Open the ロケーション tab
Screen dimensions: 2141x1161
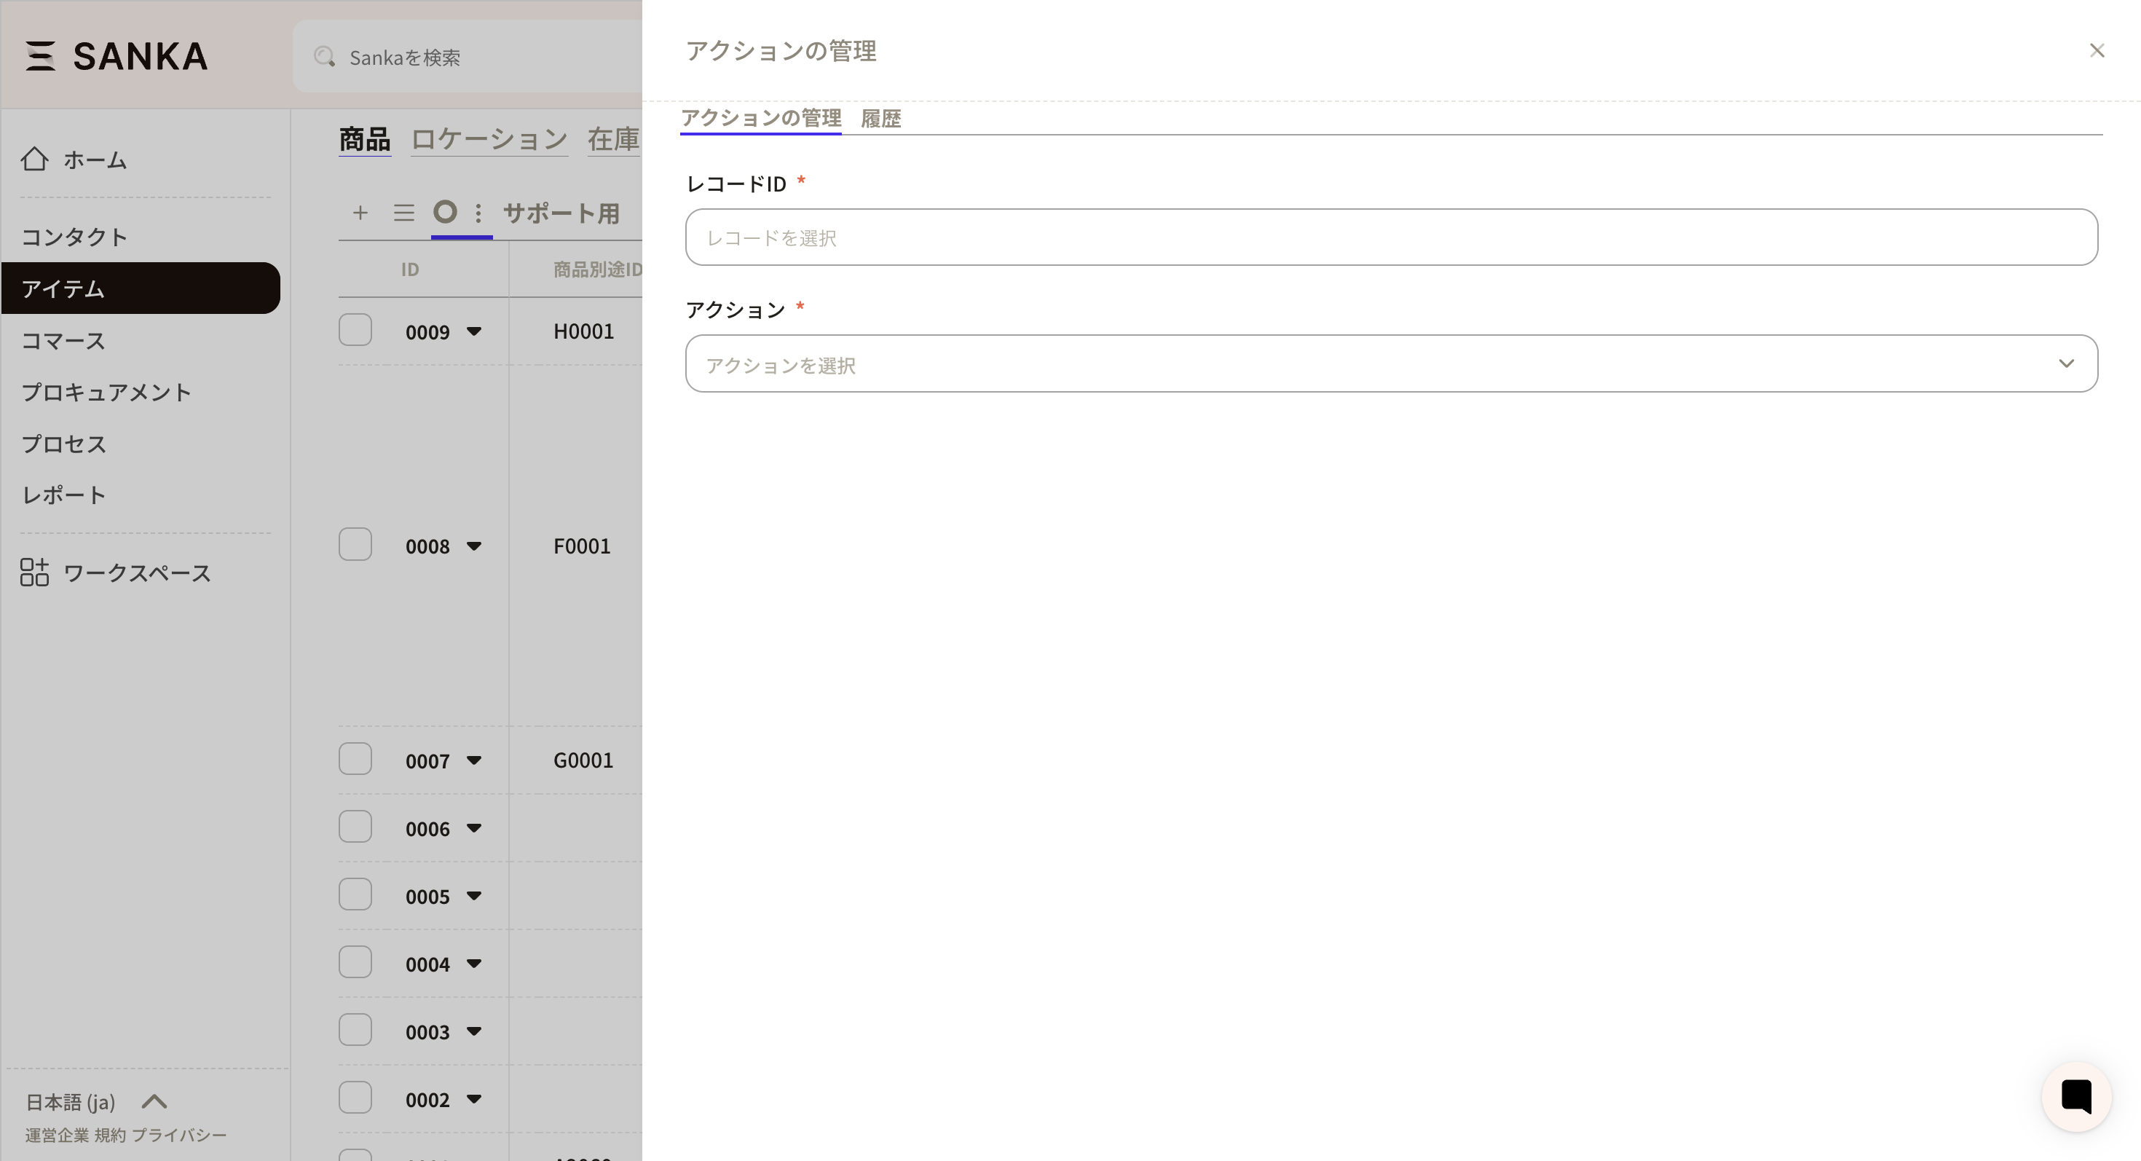(x=489, y=139)
